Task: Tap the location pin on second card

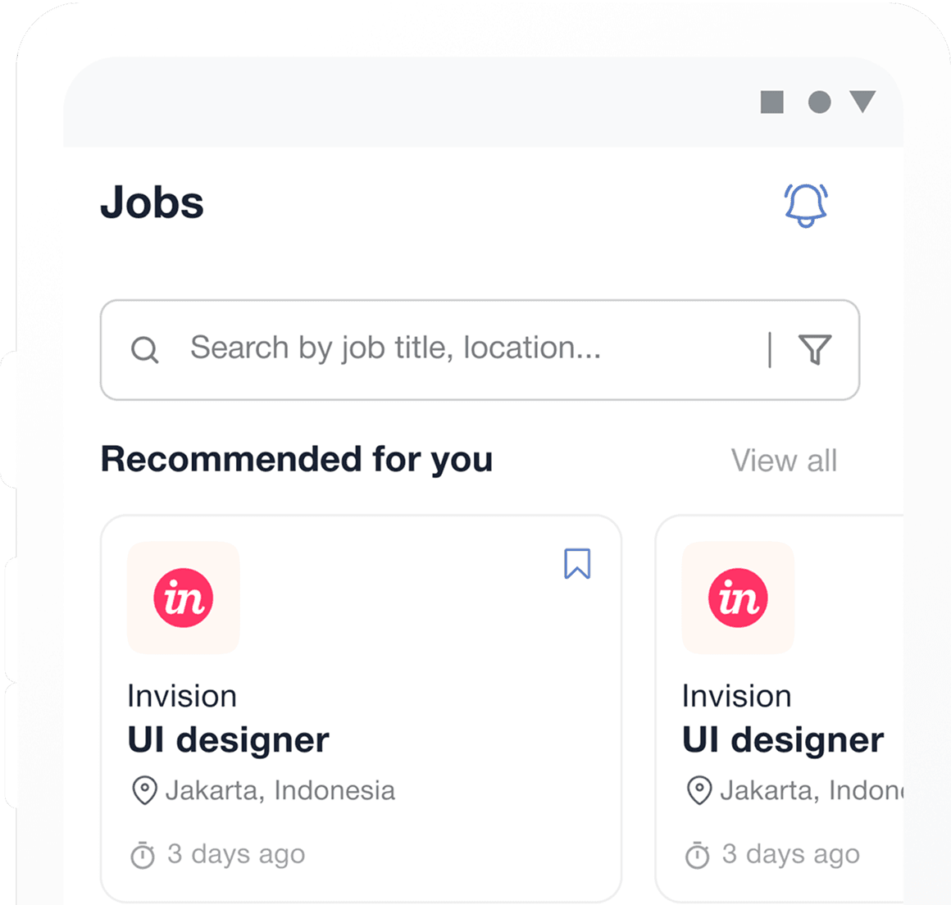Action: coord(698,791)
